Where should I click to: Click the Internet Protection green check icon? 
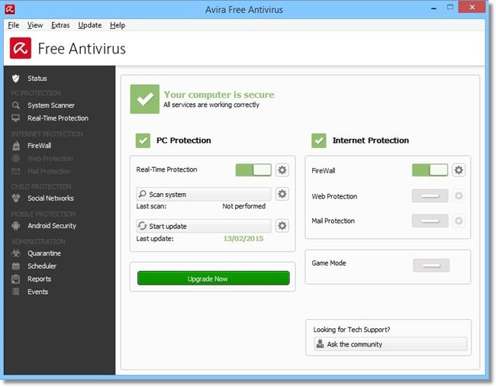(x=319, y=140)
